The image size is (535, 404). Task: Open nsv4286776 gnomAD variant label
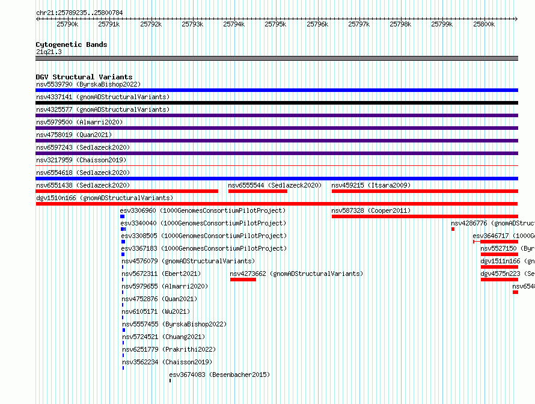pos(493,223)
